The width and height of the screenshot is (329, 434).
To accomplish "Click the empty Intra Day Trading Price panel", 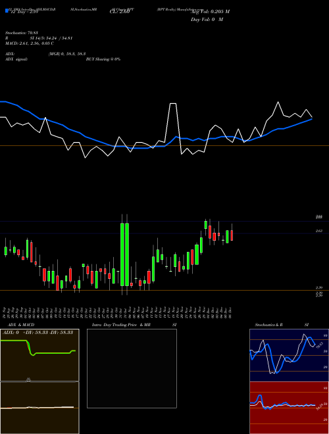I will click(132, 368).
